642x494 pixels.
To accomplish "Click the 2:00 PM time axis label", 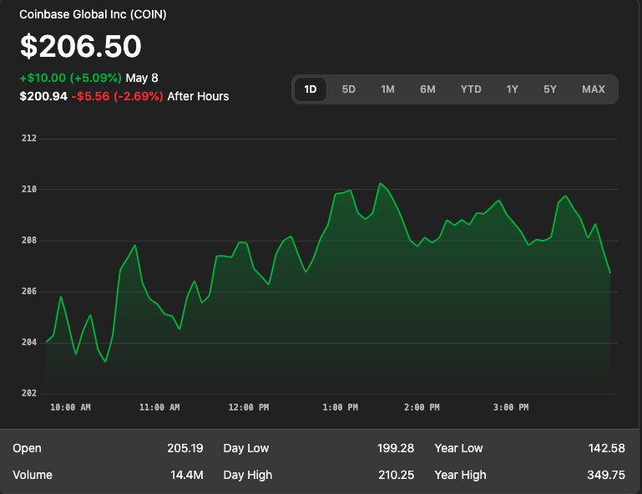I will tap(422, 408).
